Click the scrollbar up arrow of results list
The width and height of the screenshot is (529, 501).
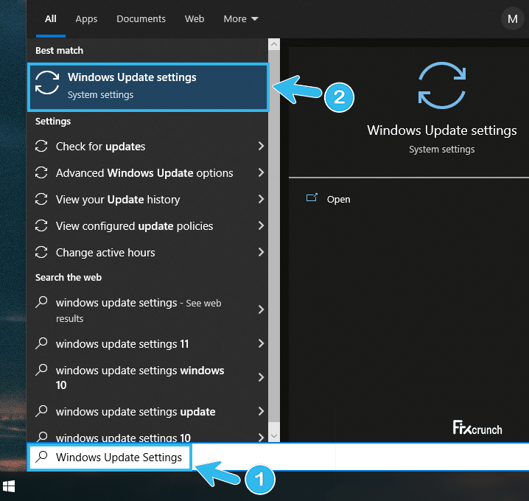coord(274,44)
